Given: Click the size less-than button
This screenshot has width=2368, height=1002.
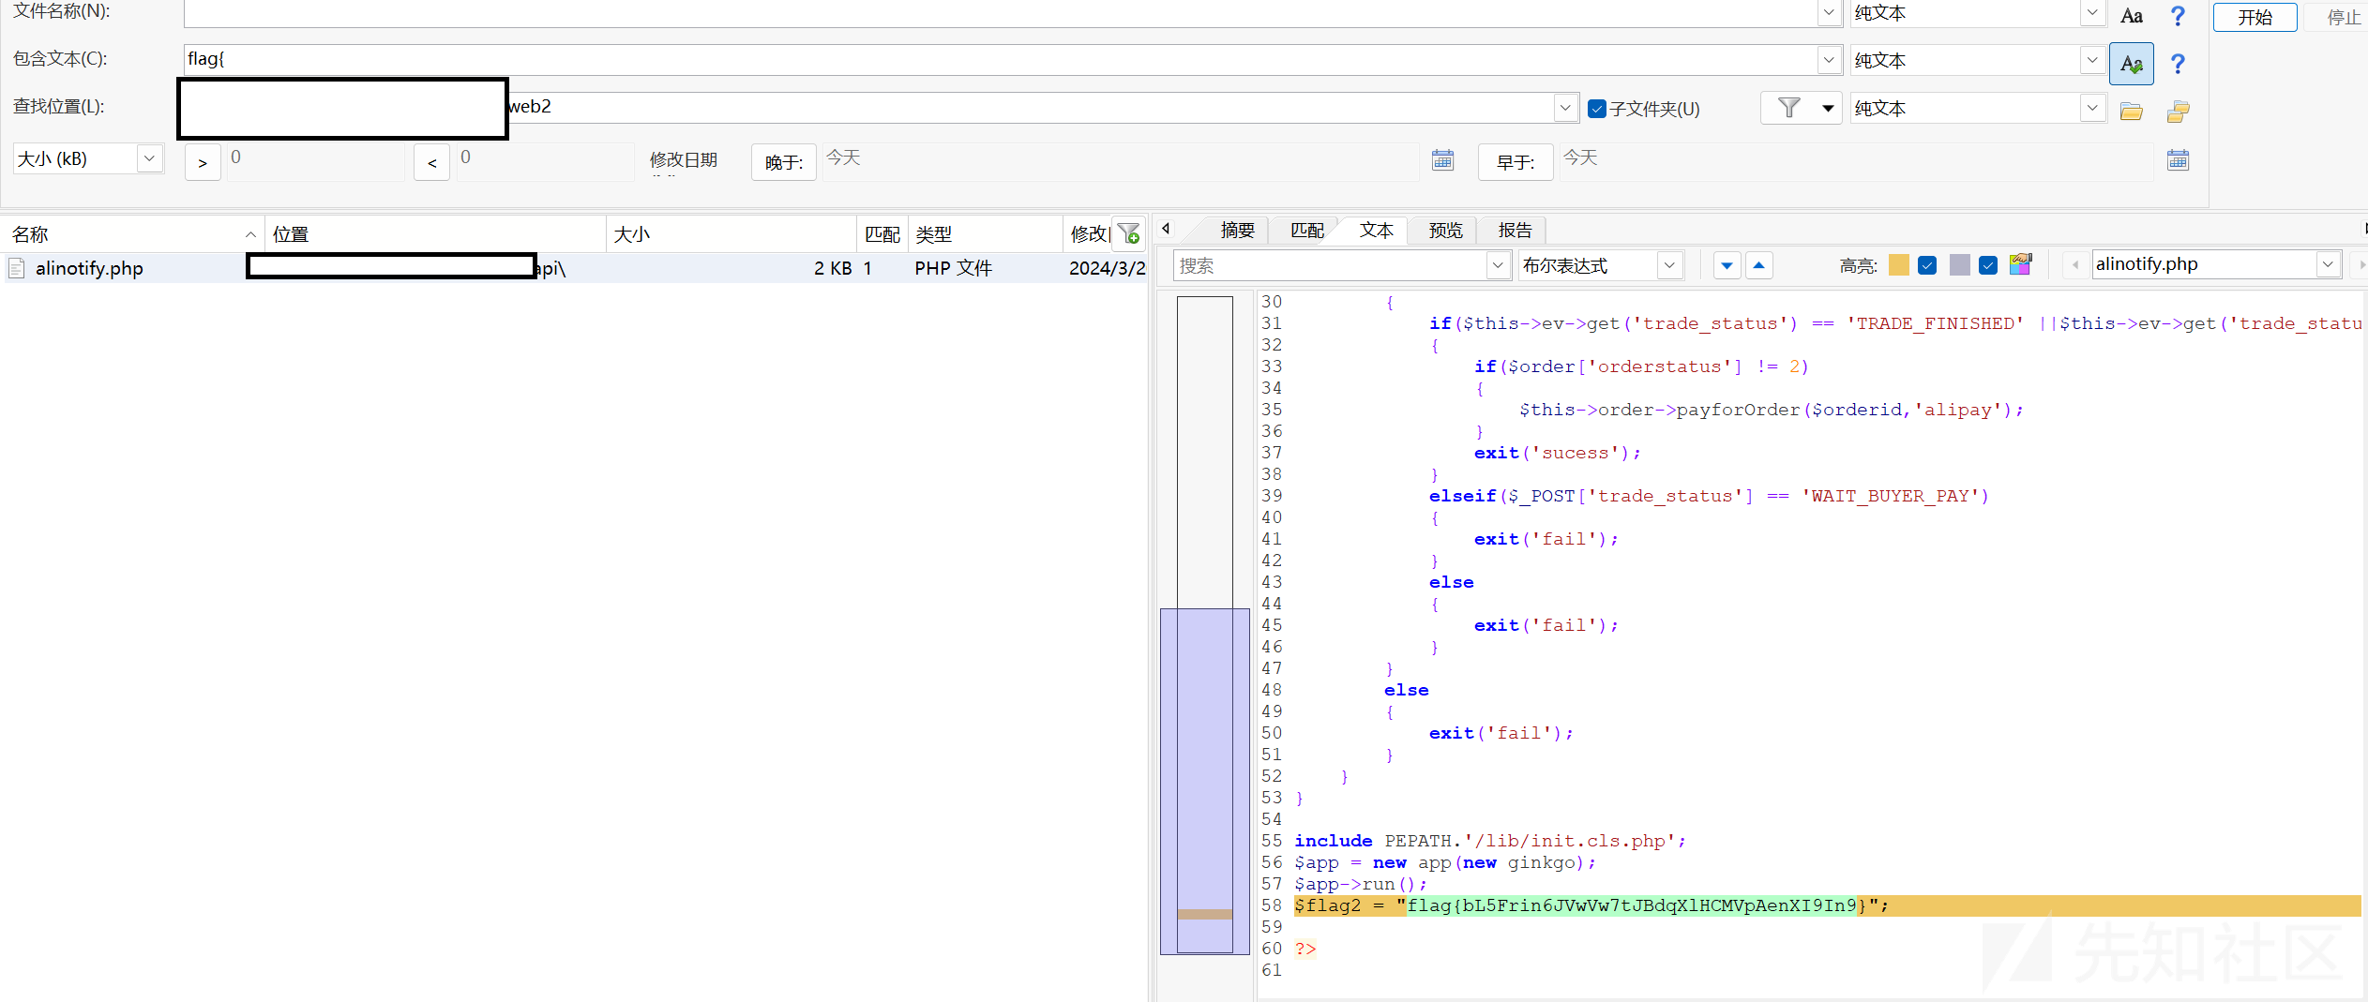Looking at the screenshot, I should (431, 162).
